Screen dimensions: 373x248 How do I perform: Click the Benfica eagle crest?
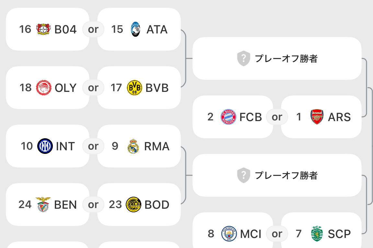pyautogui.click(x=43, y=205)
